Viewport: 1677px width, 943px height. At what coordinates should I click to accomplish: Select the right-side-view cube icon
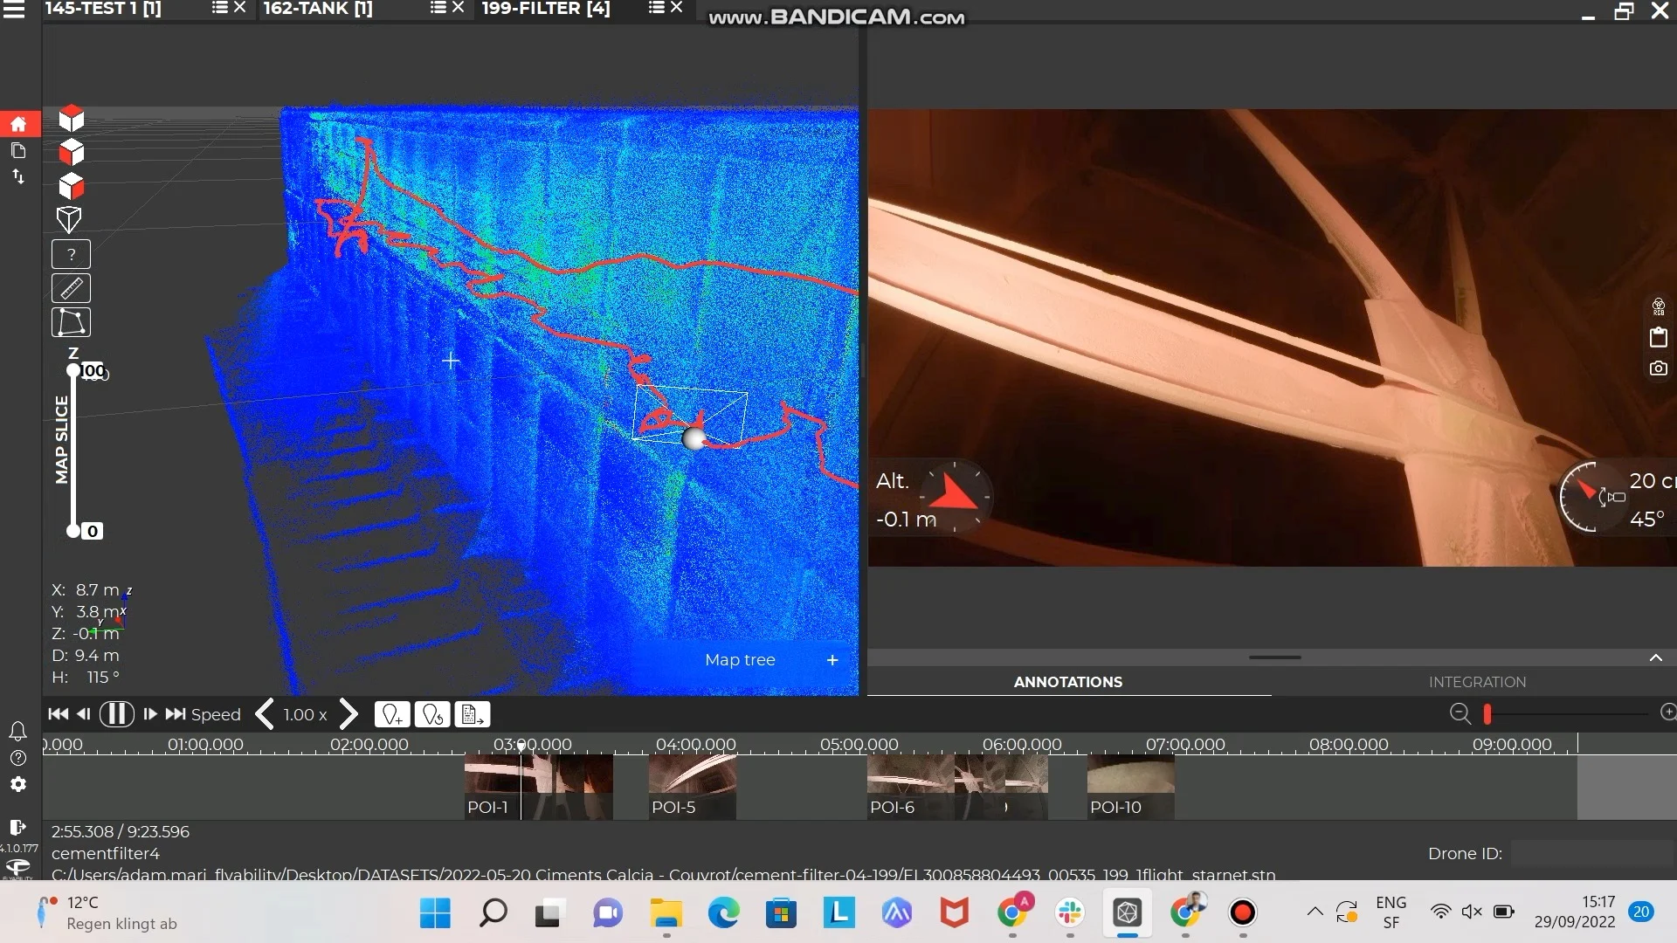pos(71,185)
